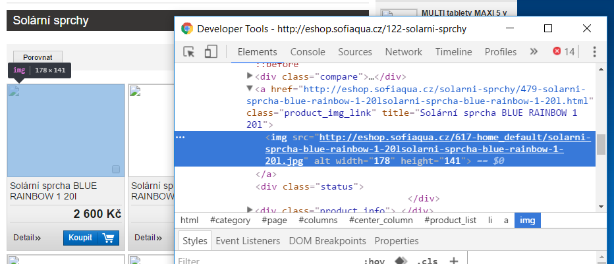Open the Solární sprcha BLUE RAINBOW 1 20l title link
614x264 pixels.
[x=53, y=191]
